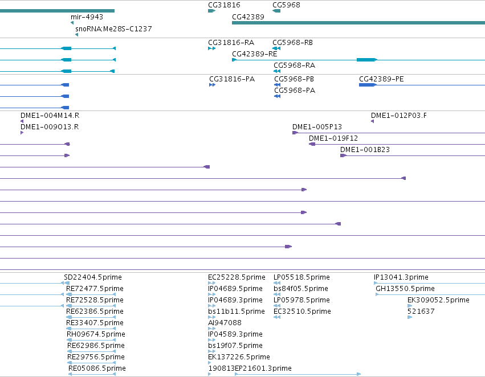The height and width of the screenshot is (377, 485).
Task: Click the DME1-009O13.R clone label
Action: 50,127
